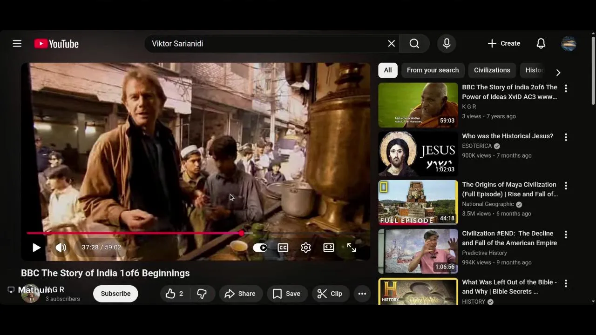Toggle the autoplay switch
The width and height of the screenshot is (596, 335).
click(260, 248)
